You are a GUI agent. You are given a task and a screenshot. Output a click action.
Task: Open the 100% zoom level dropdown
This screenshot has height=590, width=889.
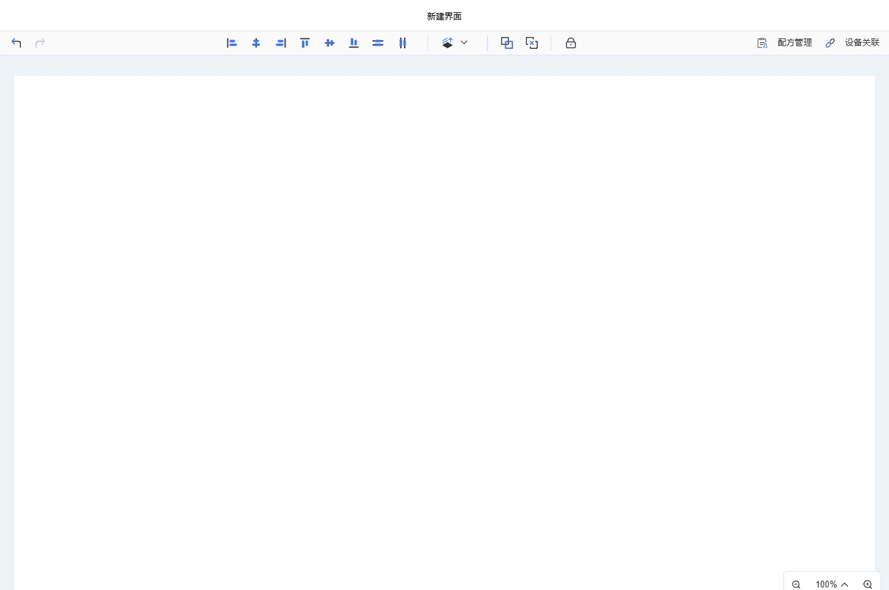(x=832, y=584)
